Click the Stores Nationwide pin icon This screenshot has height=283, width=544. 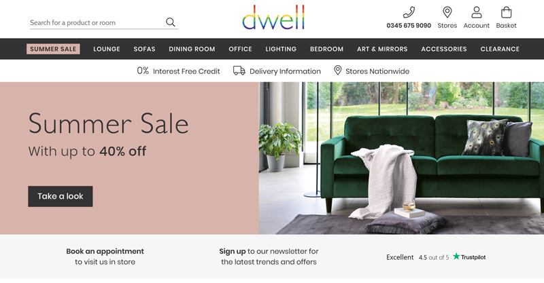click(x=337, y=71)
